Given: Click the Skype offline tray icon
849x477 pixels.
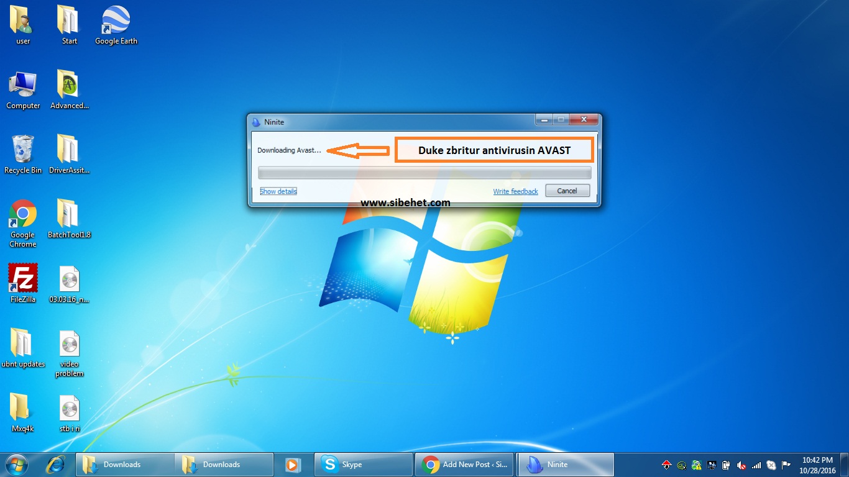Looking at the screenshot, I should tap(771, 465).
